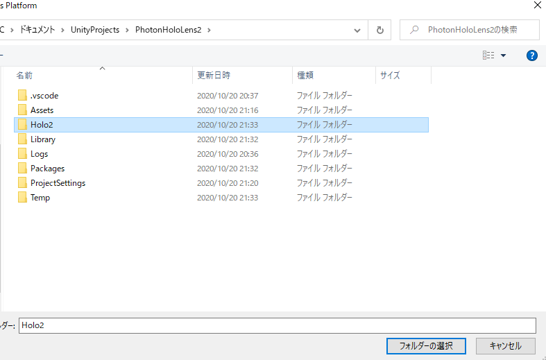Click the Packages row type ファイル フォルダー
The image size is (546, 360).
tap(324, 169)
